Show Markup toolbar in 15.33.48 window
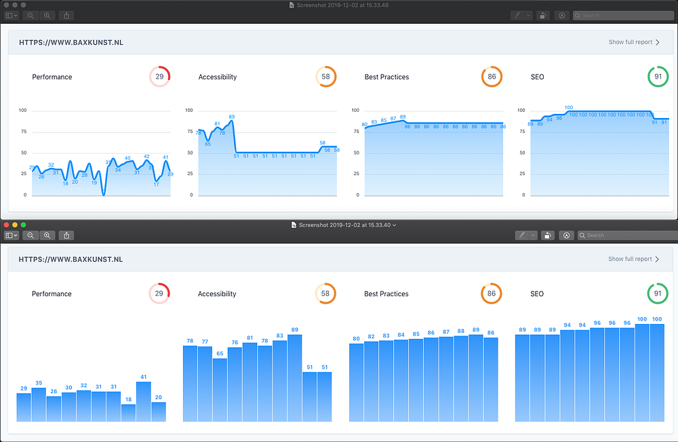The image size is (678, 442). coord(561,16)
